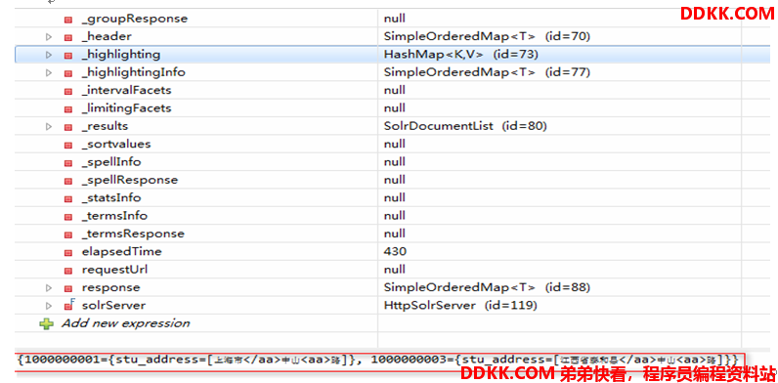Click the red field icon beside _sortvalues

68,145
